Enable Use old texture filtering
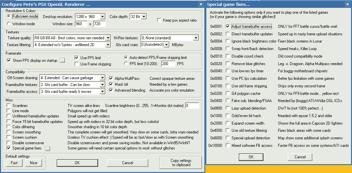This screenshot has width=352, height=173. tap(228, 130)
